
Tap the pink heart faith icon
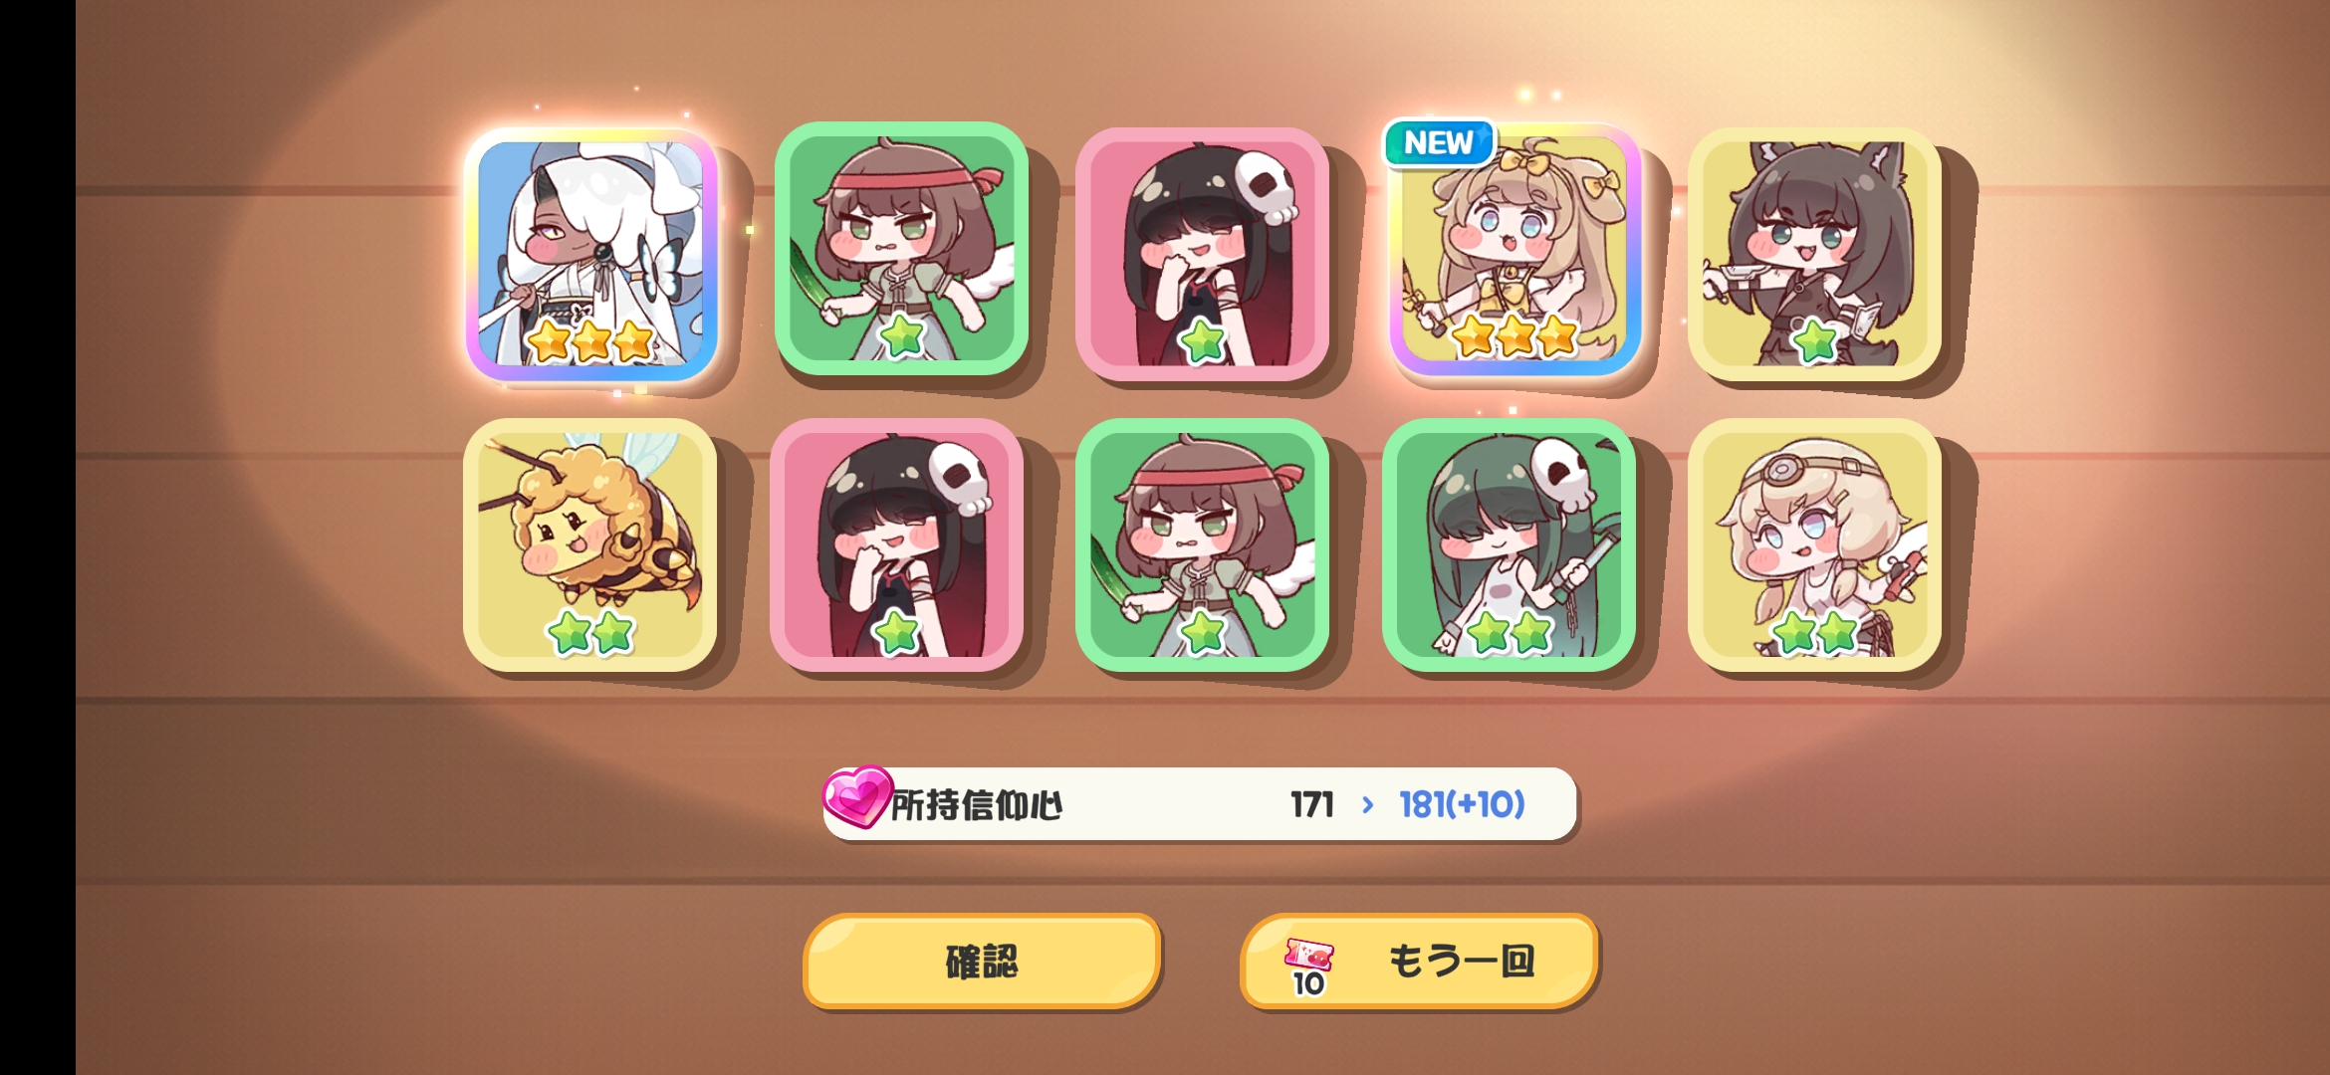(x=855, y=796)
